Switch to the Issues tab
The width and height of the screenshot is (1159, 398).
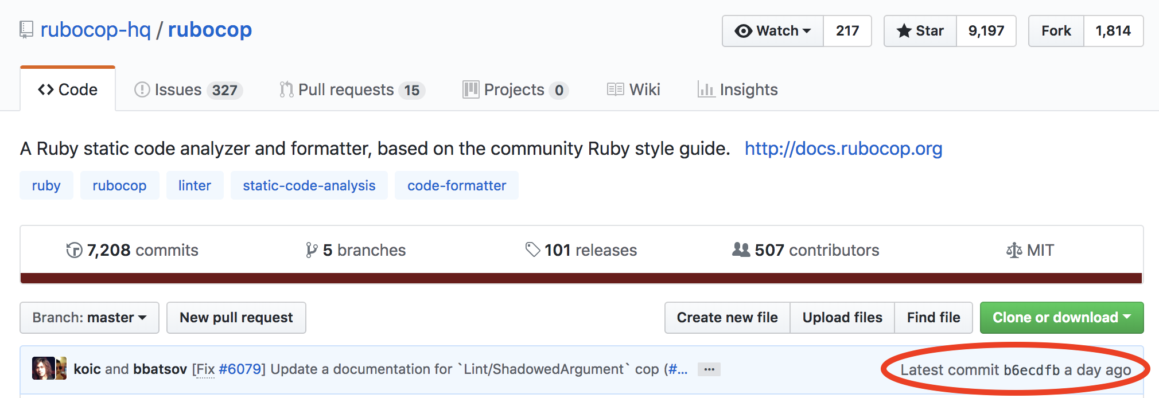[x=188, y=90]
